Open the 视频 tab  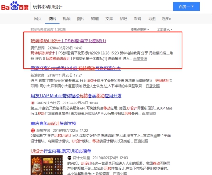66,19
